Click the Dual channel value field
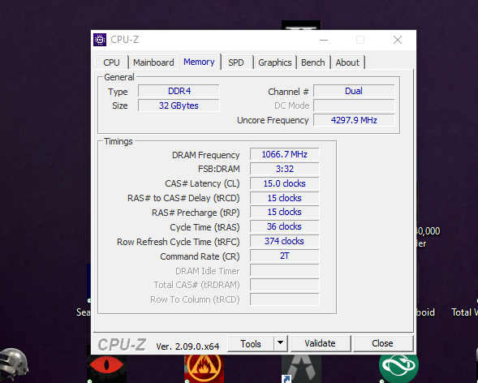 click(x=354, y=91)
